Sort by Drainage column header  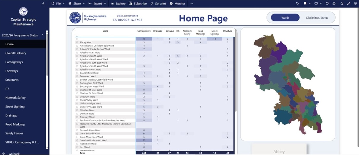[158, 31]
